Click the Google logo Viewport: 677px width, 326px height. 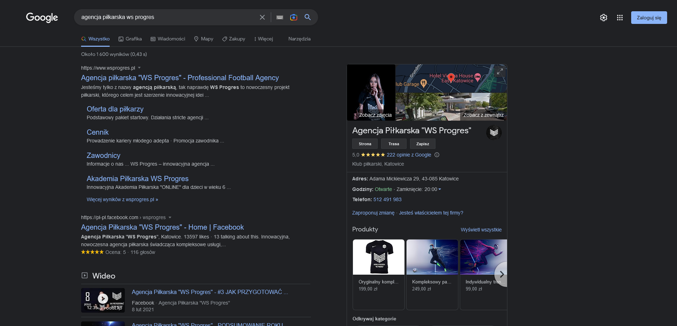42,17
